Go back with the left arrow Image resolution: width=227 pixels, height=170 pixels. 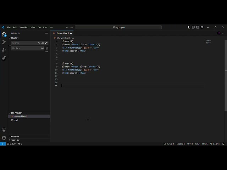pyautogui.click(x=67, y=27)
